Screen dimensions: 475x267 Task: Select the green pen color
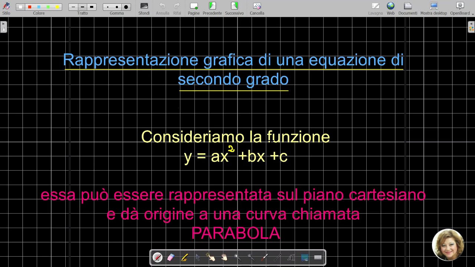click(x=48, y=7)
